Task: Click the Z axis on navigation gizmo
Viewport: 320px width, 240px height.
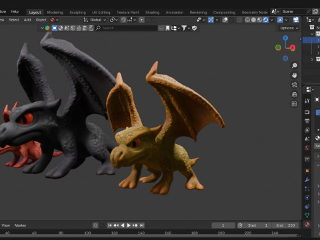Action: point(285,38)
